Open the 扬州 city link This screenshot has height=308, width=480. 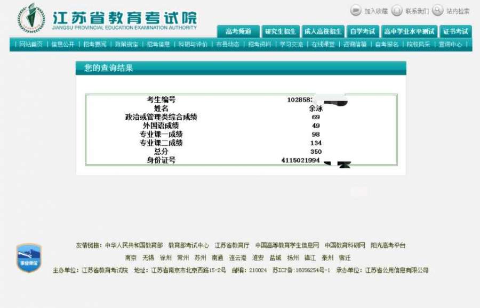pyautogui.click(x=293, y=257)
